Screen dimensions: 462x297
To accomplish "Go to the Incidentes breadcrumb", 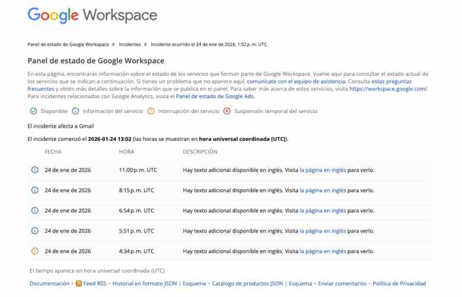I will 130,44.
